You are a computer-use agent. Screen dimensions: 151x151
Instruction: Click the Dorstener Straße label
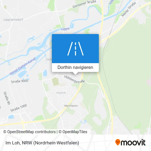(x=84, y=4)
